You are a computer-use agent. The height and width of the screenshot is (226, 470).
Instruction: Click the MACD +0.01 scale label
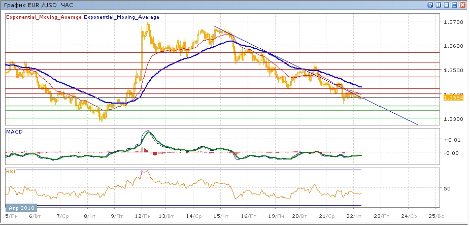pos(451,140)
